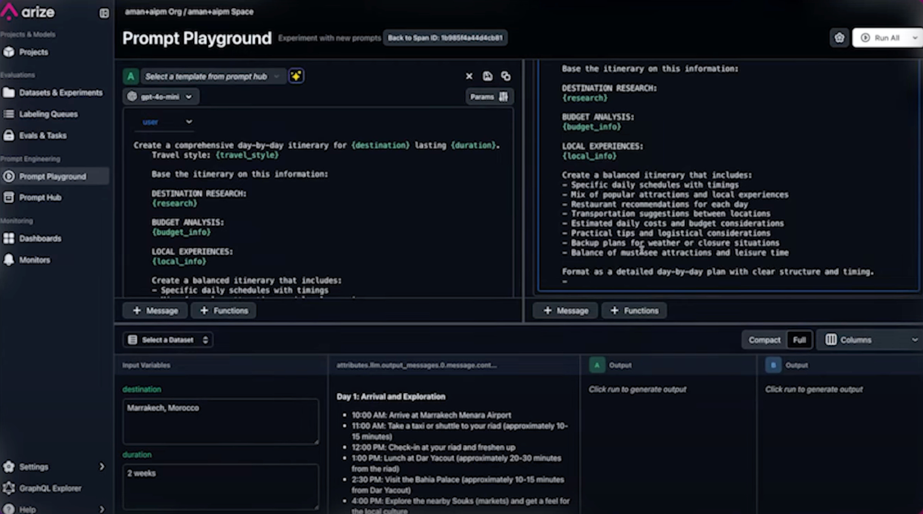This screenshot has height=514, width=923.
Task: Switch to Compact view
Action: point(764,340)
